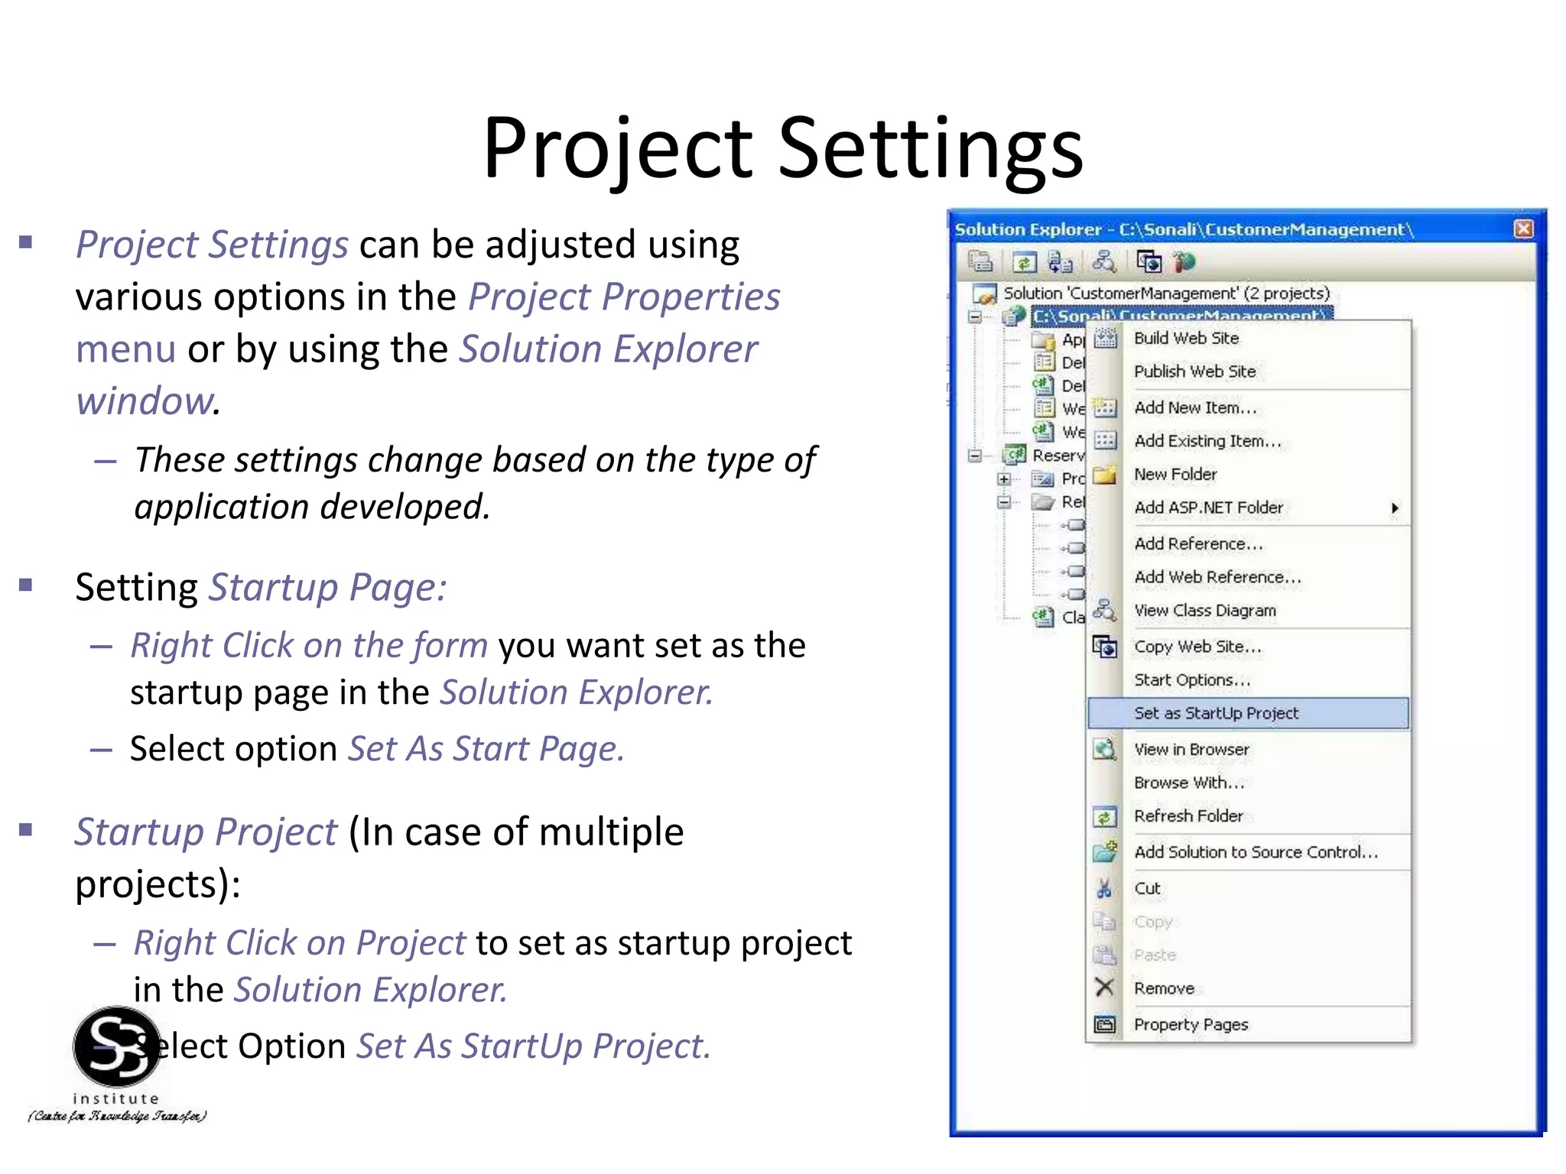Click the Add Existing Item menu icon
This screenshot has height=1174, width=1566.
pyautogui.click(x=1105, y=441)
